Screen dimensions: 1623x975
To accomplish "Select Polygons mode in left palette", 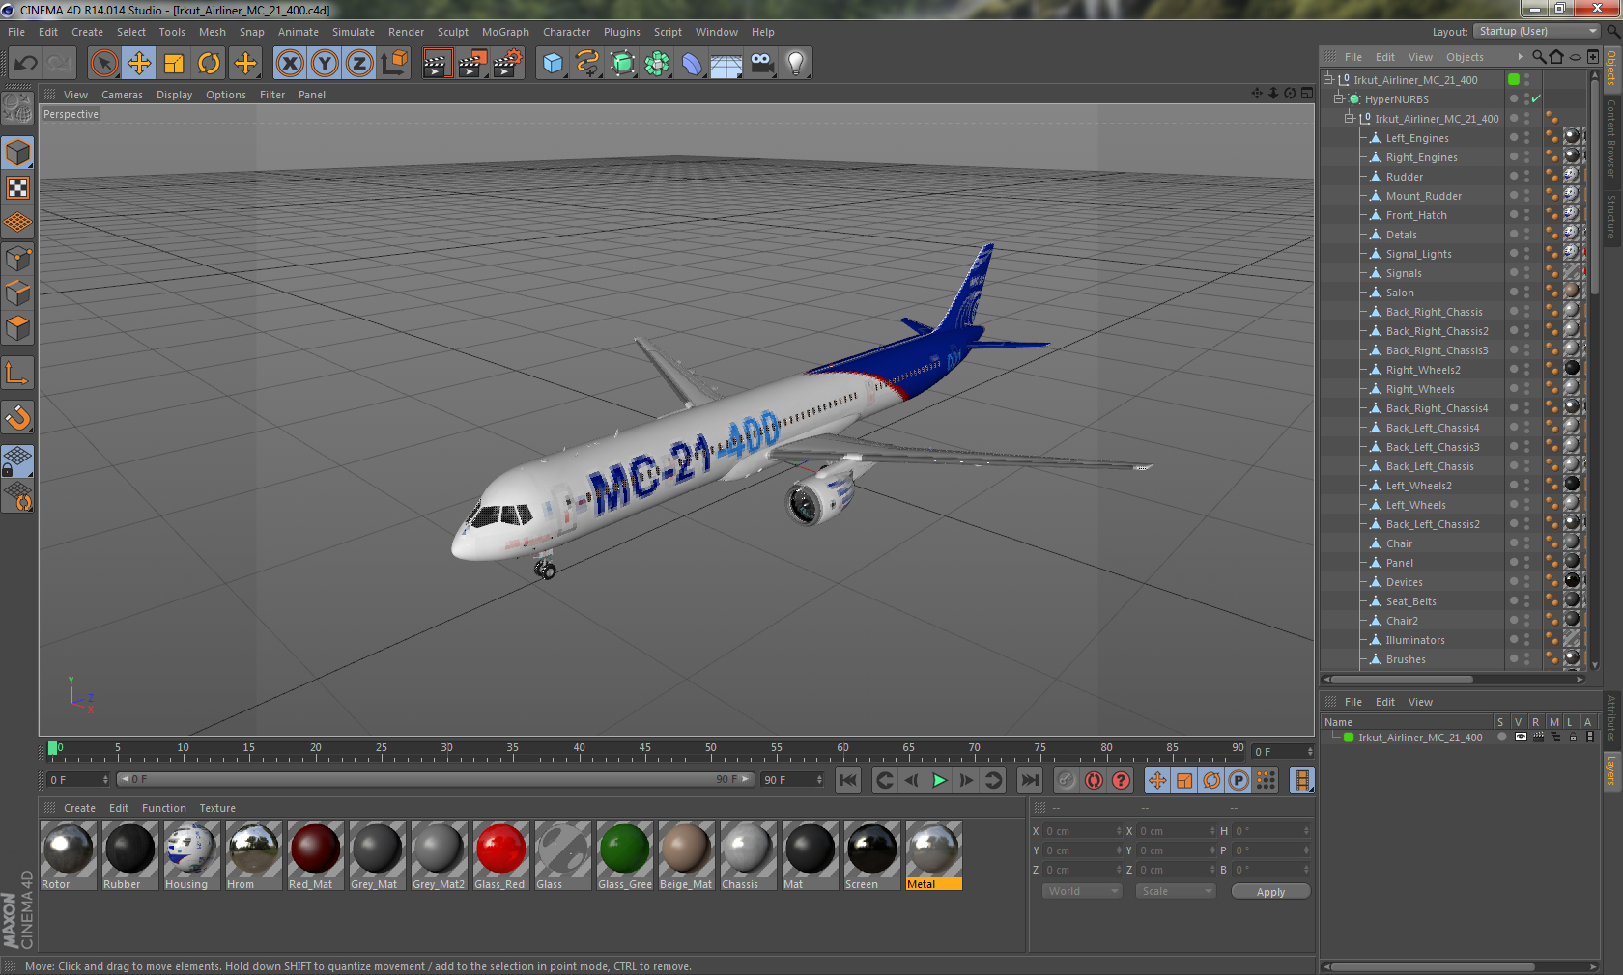I will pos(17,328).
